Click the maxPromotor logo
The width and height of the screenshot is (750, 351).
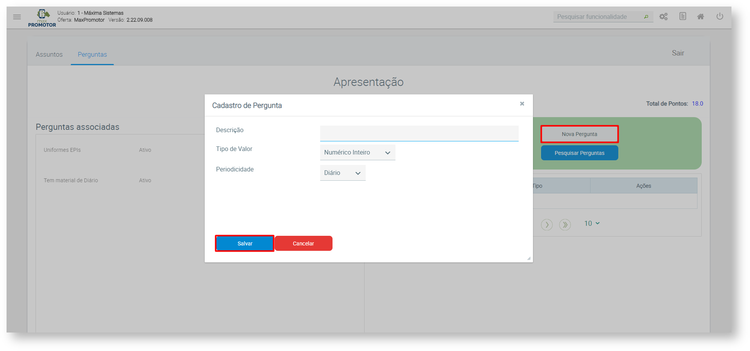coord(42,18)
